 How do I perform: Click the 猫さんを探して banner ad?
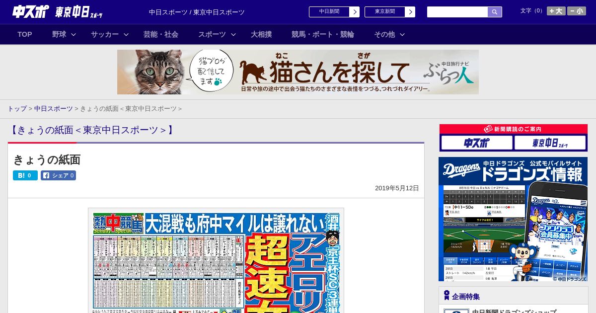click(298, 72)
